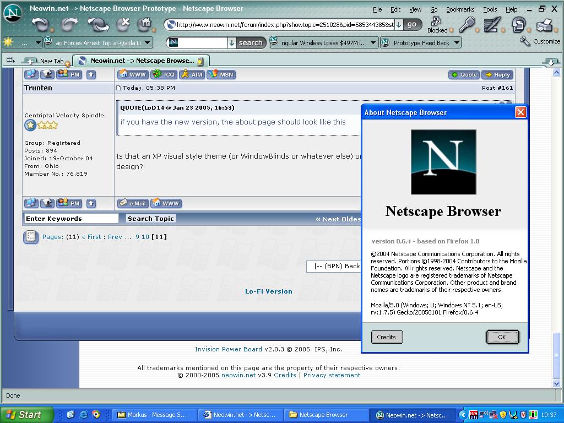Open the Tools menu

click(490, 9)
